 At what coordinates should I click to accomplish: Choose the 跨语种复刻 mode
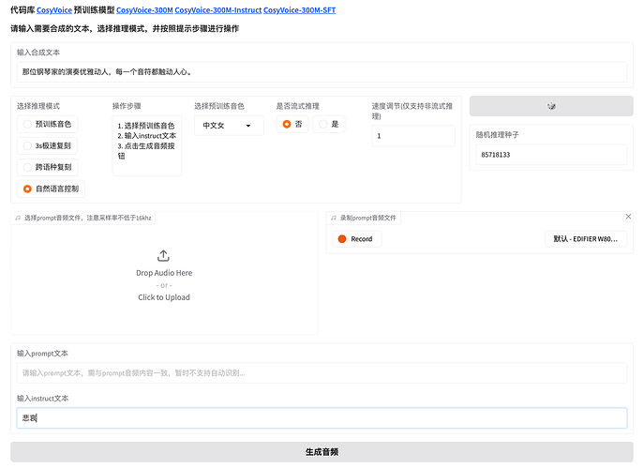[x=28, y=167]
